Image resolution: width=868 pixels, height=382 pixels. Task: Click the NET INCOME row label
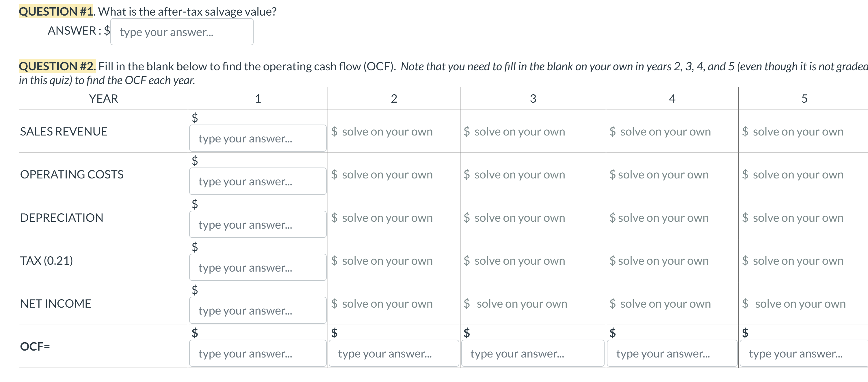click(x=55, y=303)
